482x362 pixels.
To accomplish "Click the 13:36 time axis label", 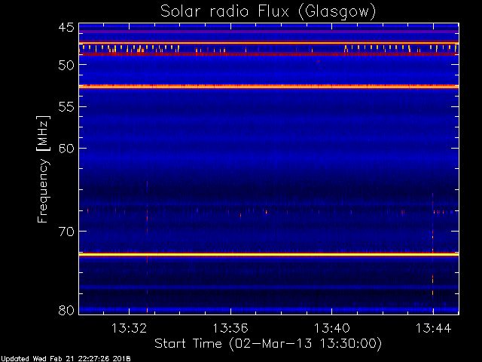I will [230, 328].
